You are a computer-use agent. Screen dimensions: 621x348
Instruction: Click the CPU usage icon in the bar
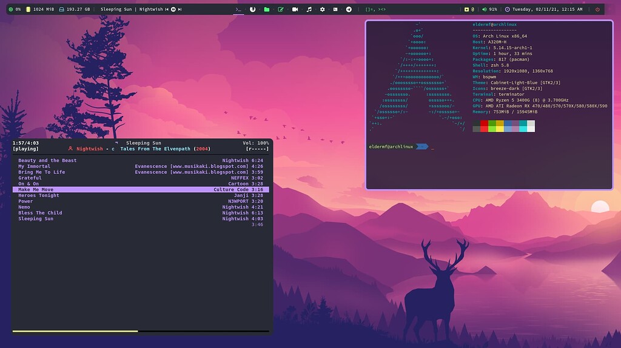(x=11, y=9)
